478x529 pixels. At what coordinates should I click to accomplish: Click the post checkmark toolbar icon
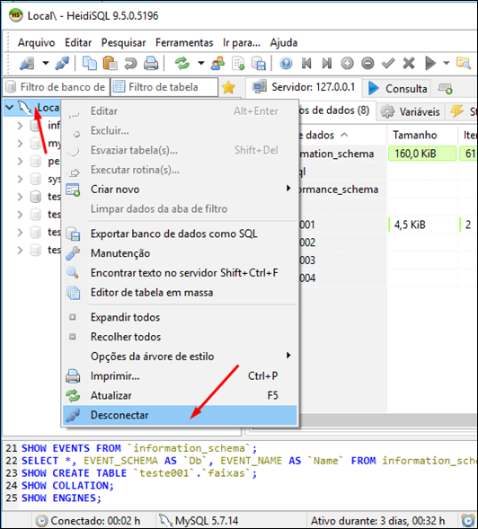[x=388, y=63]
